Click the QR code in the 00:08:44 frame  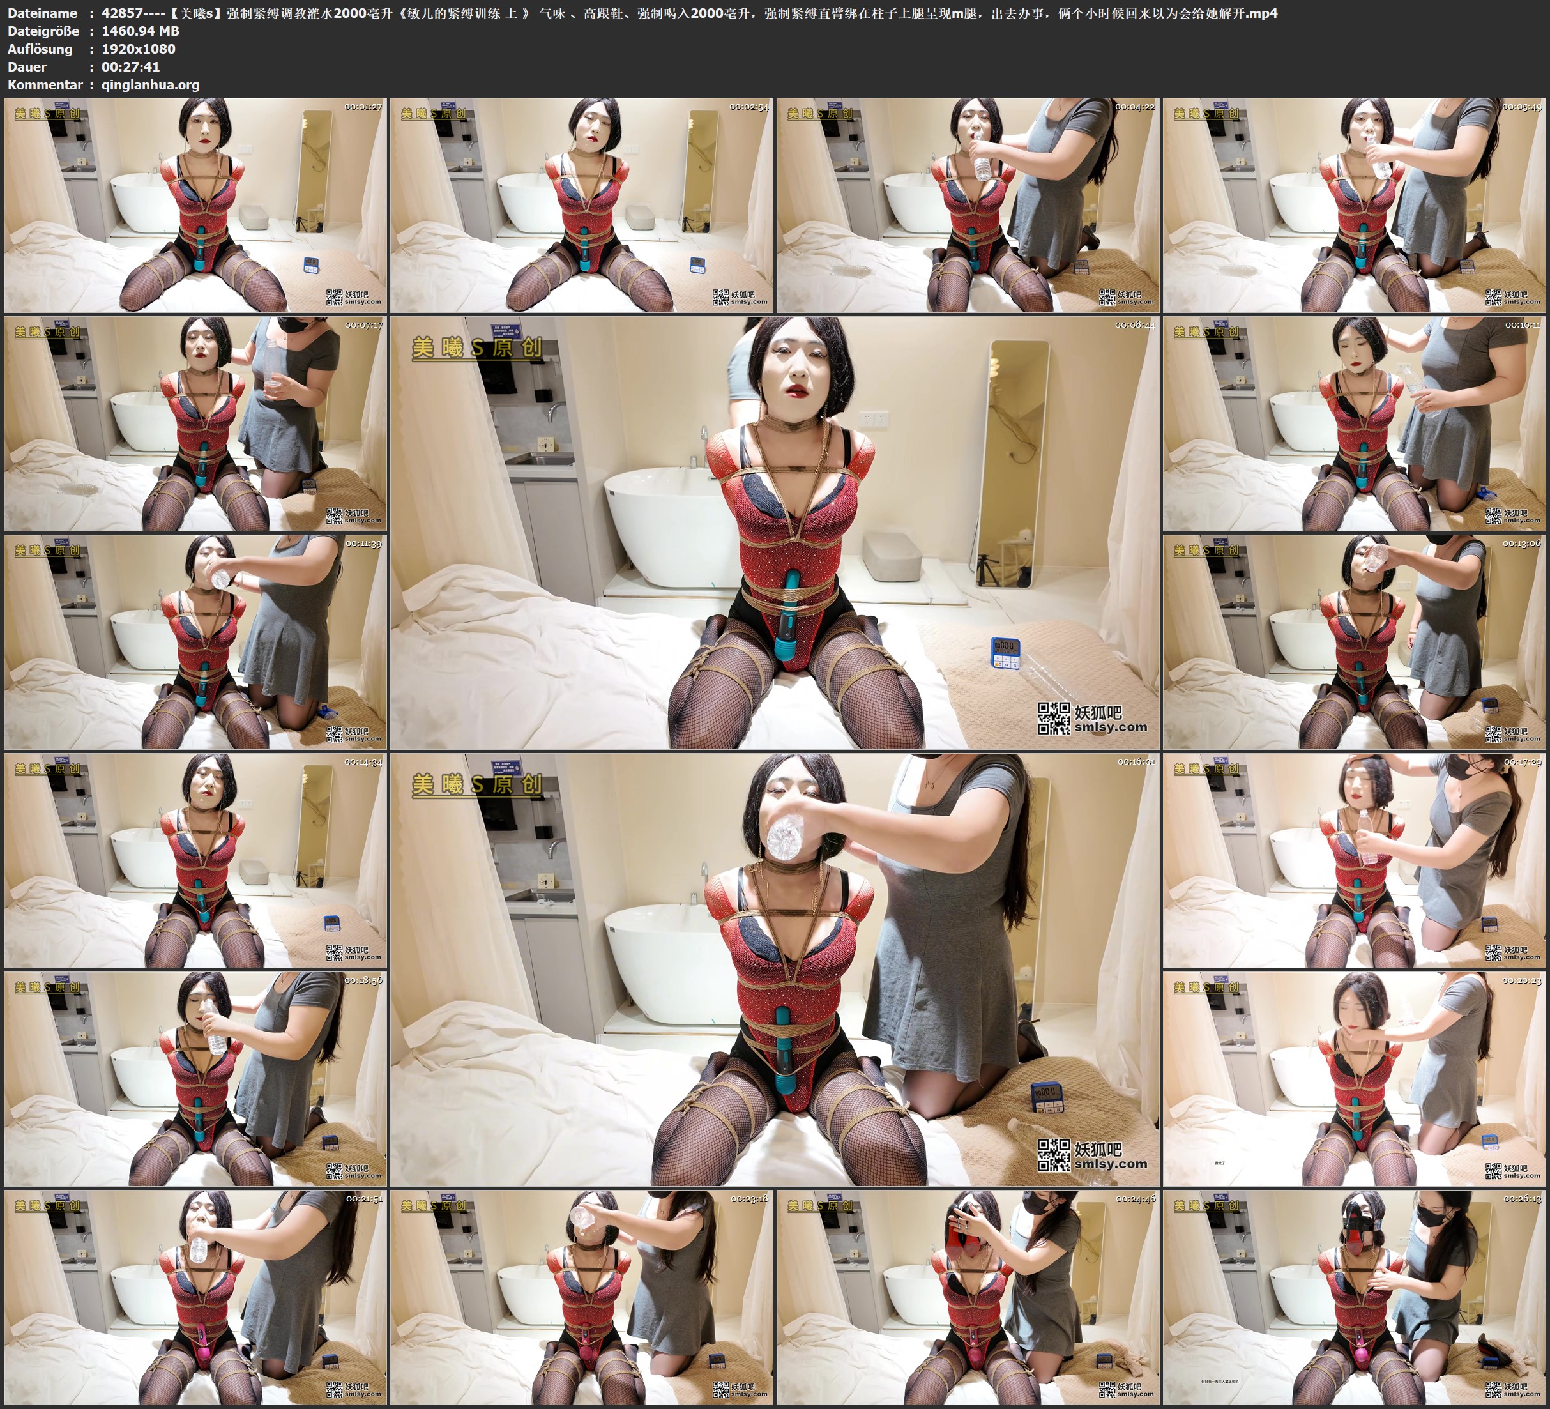click(x=1053, y=719)
